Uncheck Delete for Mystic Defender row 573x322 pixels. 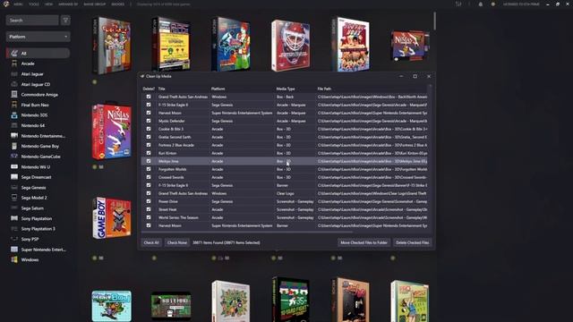[149, 121]
